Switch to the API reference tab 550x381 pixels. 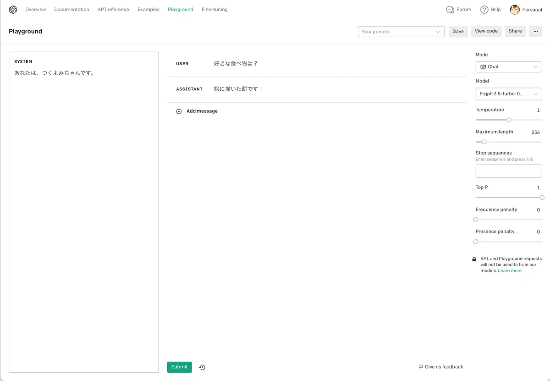113,10
